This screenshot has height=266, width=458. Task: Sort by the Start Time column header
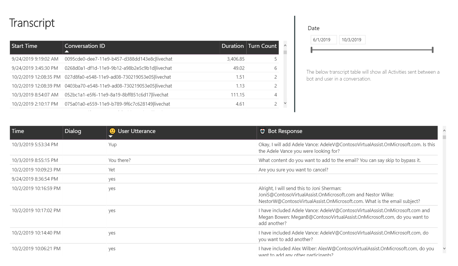point(36,47)
